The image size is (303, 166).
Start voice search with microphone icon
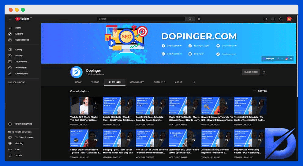tap(199, 19)
